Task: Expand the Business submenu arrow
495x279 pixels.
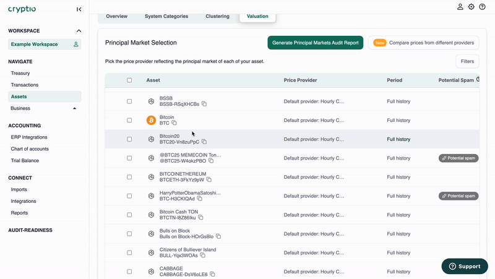Action: coord(74,108)
